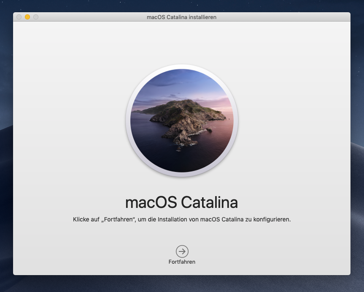The image size is (364, 292).
Task: Click the Fortfahren arrow icon
Action: click(182, 251)
